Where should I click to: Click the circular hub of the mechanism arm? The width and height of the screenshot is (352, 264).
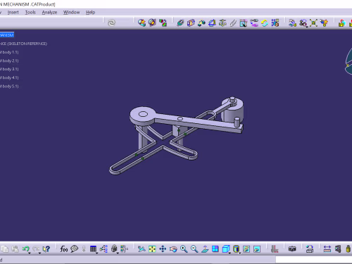[142, 115]
